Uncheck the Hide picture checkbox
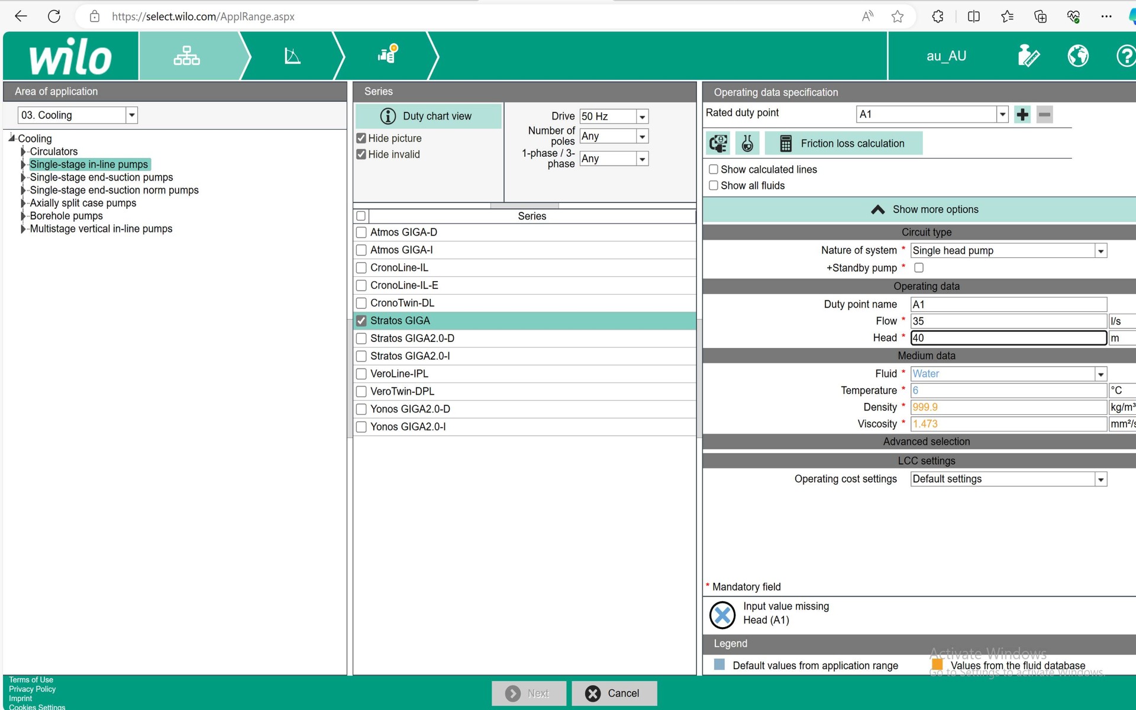The width and height of the screenshot is (1136, 710). (362, 138)
